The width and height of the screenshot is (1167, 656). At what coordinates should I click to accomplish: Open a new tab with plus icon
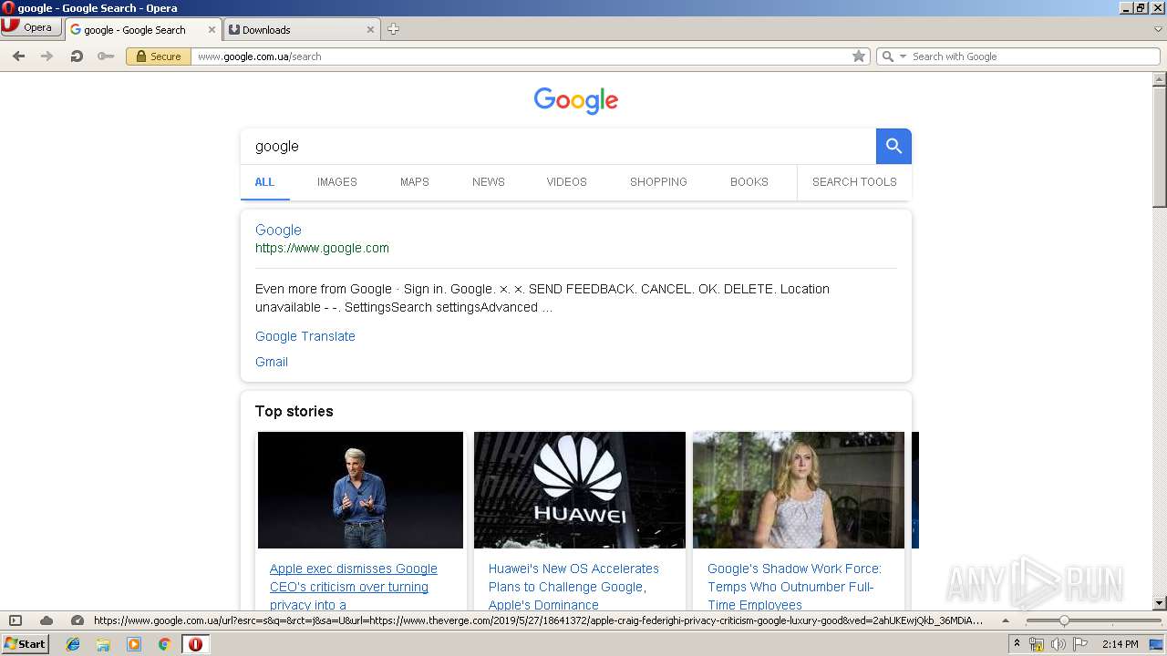tap(393, 29)
